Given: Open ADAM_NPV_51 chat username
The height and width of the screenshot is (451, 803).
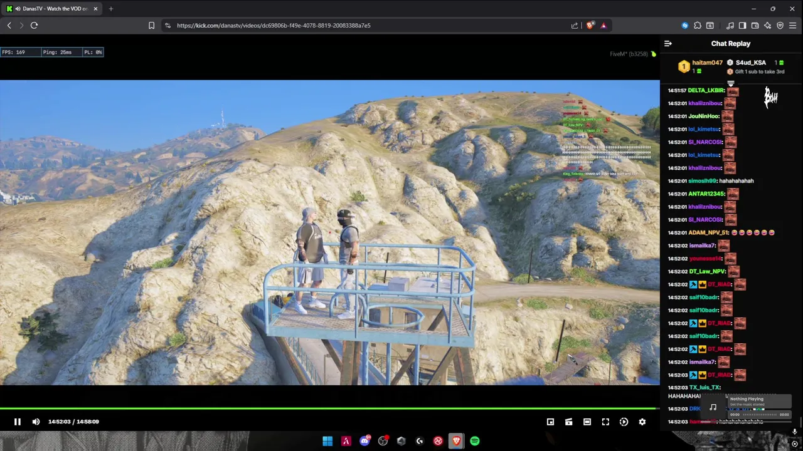Looking at the screenshot, I should pyautogui.click(x=709, y=232).
